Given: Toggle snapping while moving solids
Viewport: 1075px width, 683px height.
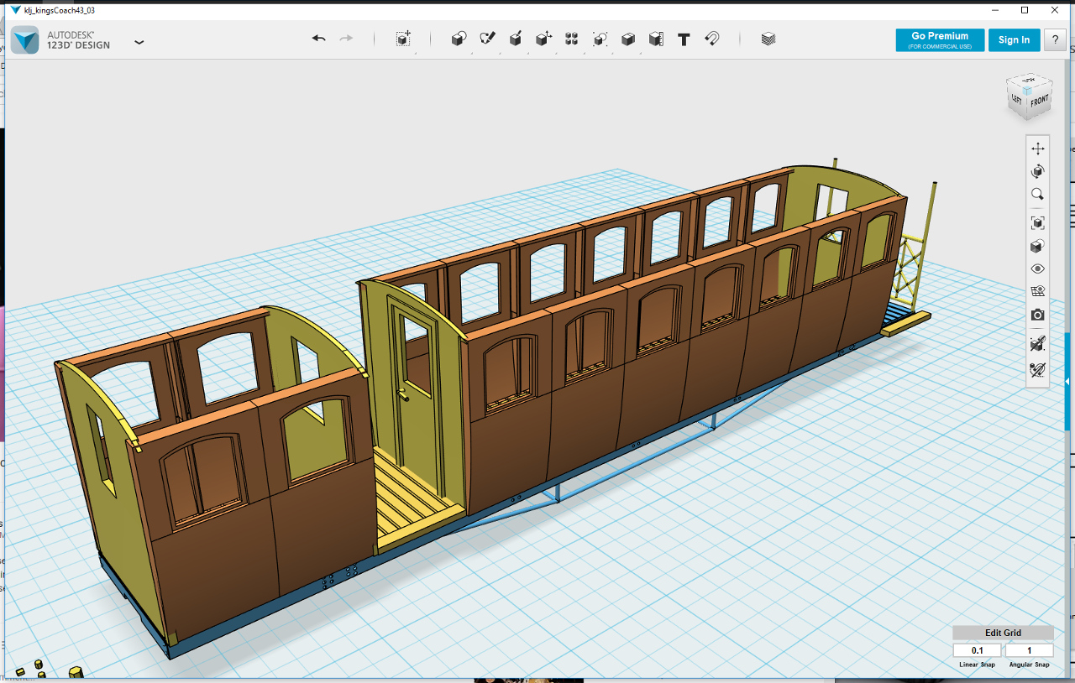Looking at the screenshot, I should point(1038,344).
